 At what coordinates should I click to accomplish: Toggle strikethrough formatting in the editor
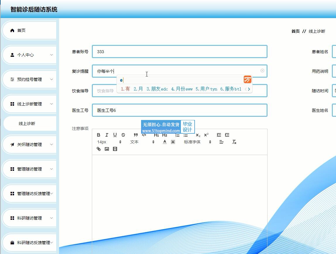123,135
